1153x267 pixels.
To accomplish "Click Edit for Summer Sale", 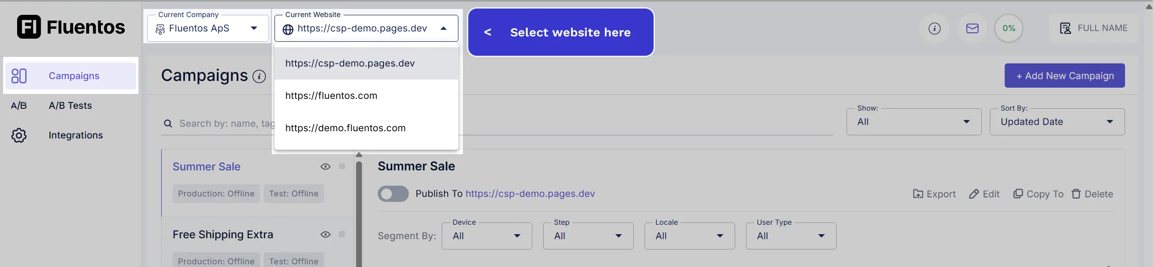I will pos(984,194).
